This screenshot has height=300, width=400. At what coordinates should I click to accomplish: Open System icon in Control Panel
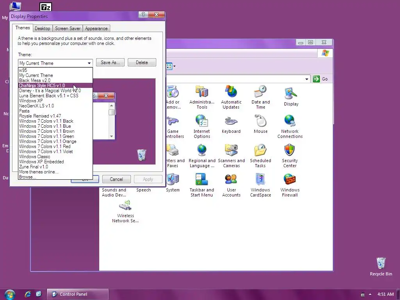coord(173,183)
